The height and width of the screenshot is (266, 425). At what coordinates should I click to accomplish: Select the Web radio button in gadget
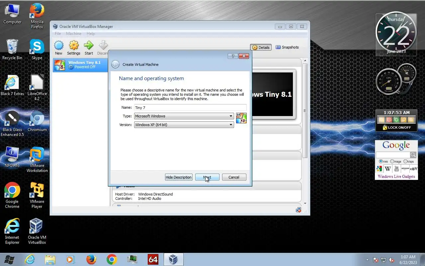click(x=381, y=161)
